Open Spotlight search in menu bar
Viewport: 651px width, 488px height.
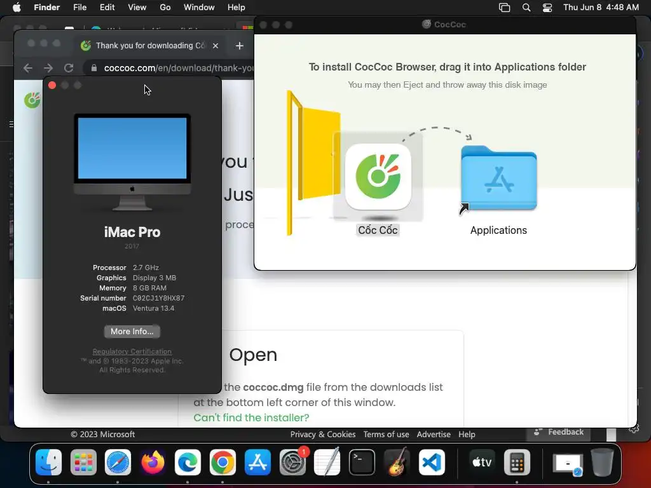coord(526,8)
